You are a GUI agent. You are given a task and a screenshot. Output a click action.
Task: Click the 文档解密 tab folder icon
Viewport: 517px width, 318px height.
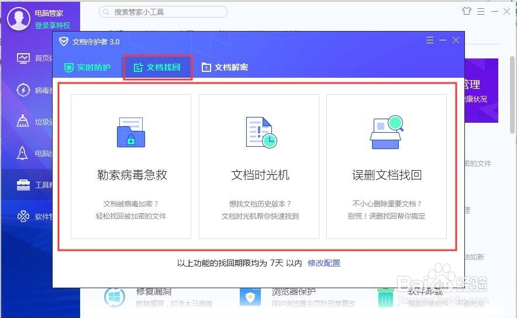(206, 67)
